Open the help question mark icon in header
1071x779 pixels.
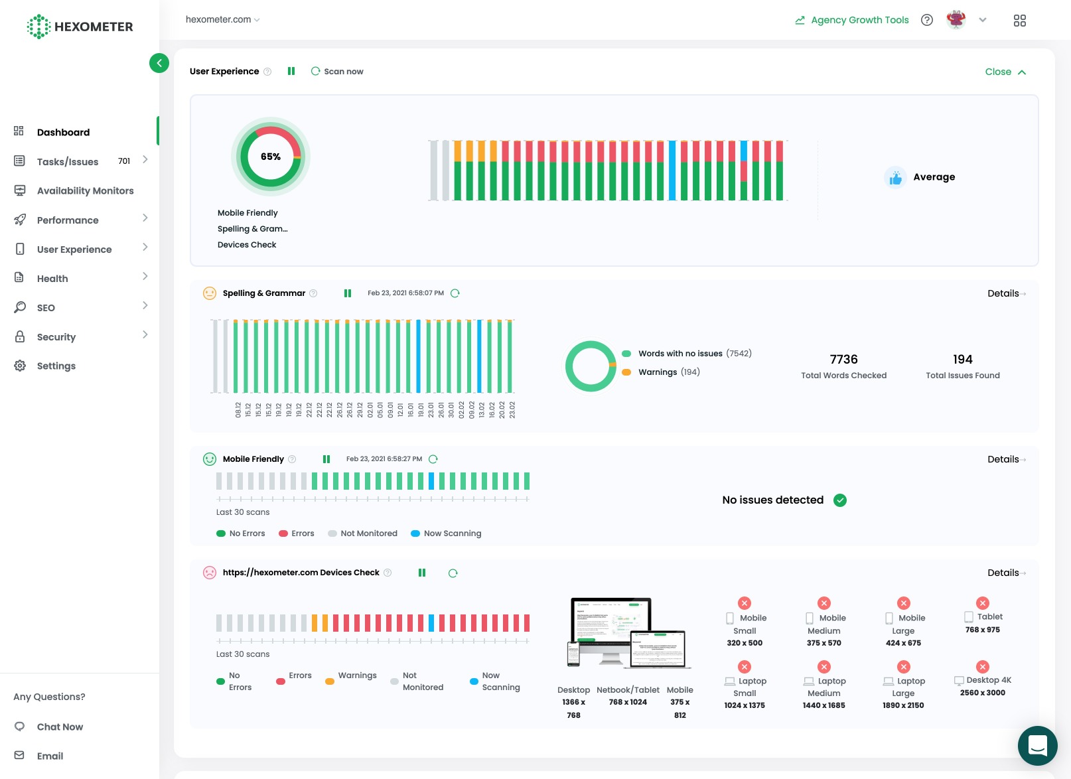927,20
